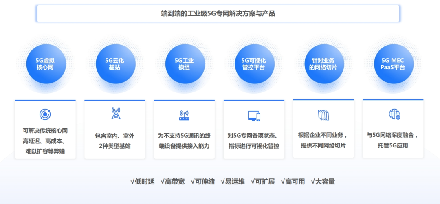
Task: Click the 端到端的工业级5G专网解决方案与产品 title bar
Action: [x=218, y=13]
